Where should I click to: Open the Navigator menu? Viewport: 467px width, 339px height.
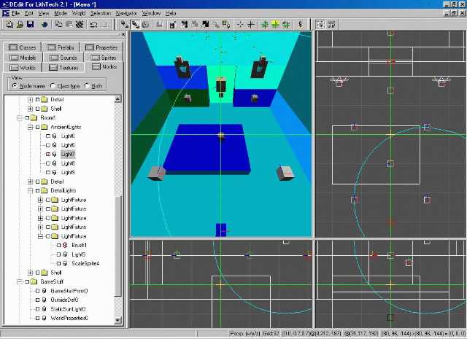click(126, 13)
